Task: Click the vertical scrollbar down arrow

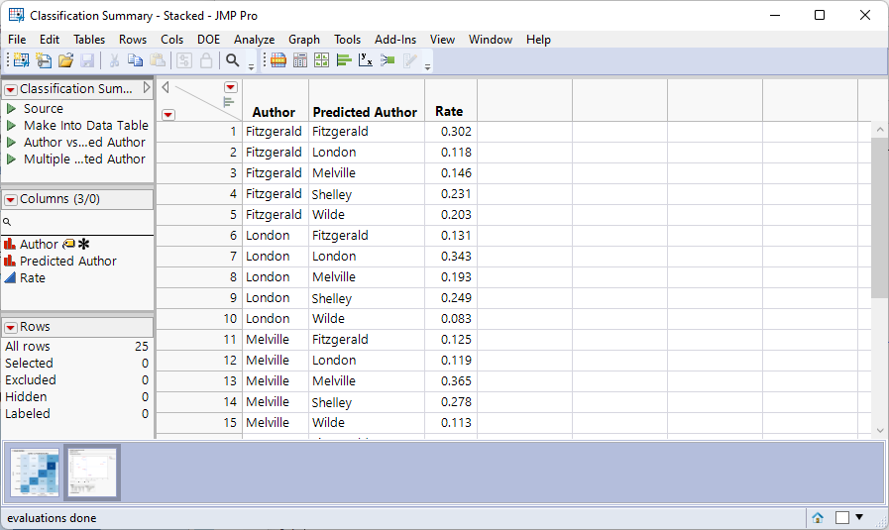Action: pos(880,431)
